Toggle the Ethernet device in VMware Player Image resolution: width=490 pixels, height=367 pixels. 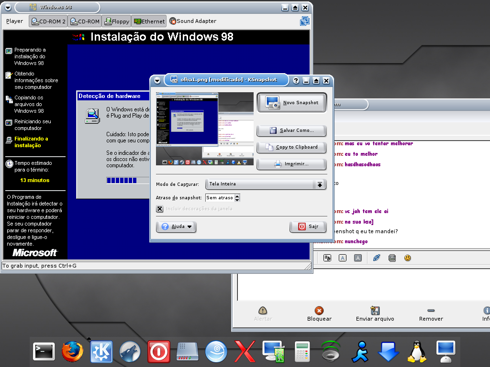click(x=149, y=21)
